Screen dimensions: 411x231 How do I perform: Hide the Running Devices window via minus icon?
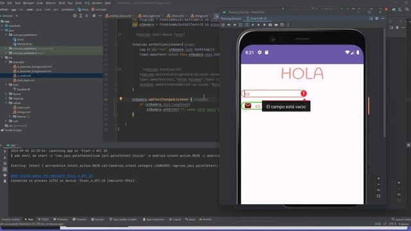point(383,19)
